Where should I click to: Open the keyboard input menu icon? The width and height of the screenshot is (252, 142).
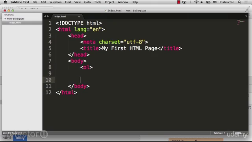click(215, 2)
